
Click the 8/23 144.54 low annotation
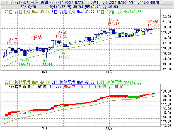click(25, 62)
